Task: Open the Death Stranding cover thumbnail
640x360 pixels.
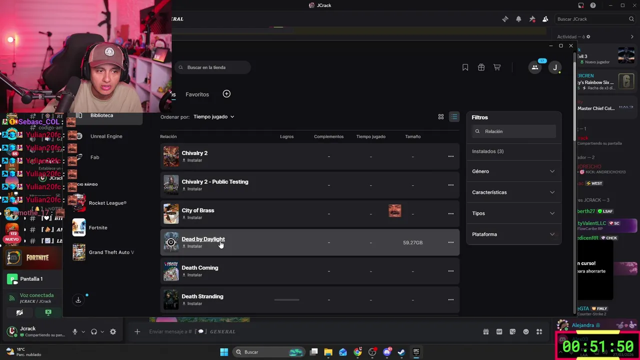Action: coord(171,299)
